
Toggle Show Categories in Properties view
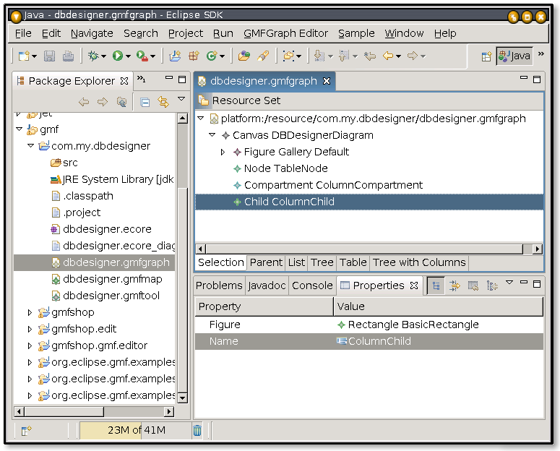pos(435,285)
